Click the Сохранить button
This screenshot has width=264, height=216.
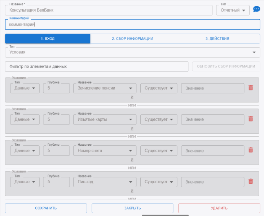click(46, 208)
